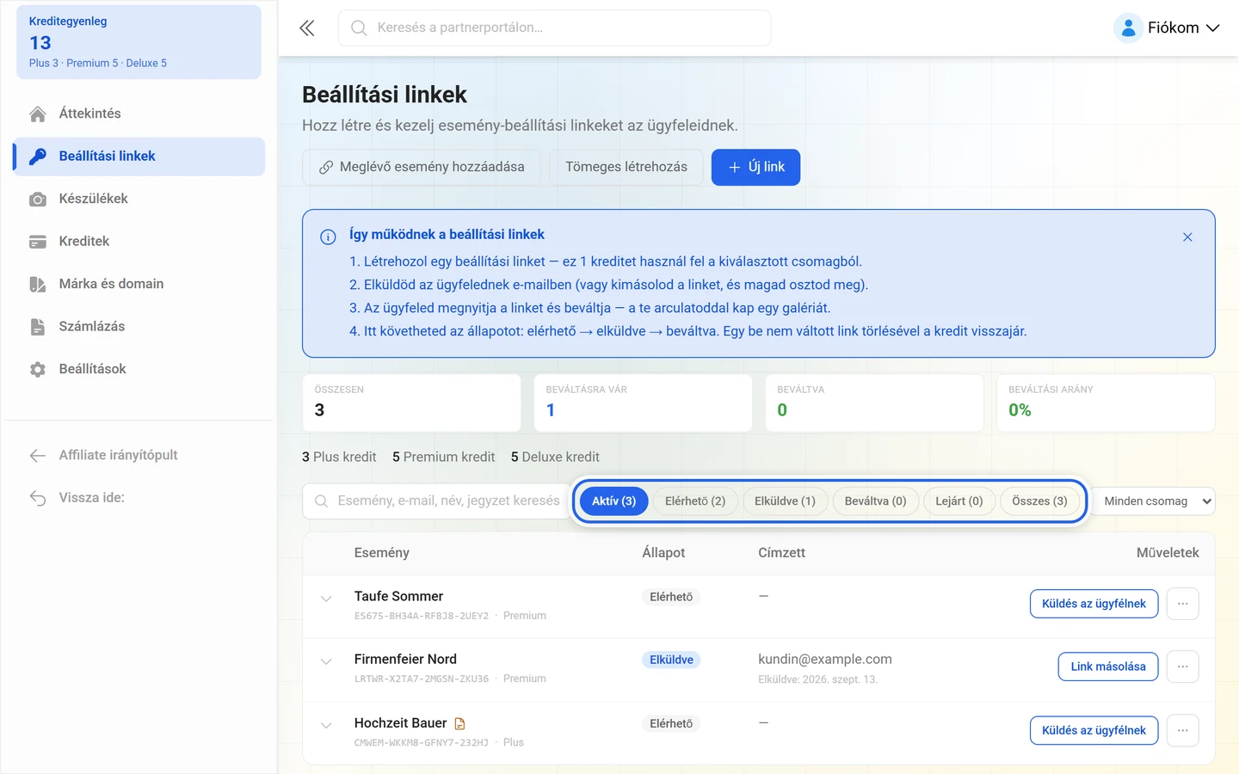Viewport: 1239px width, 774px height.
Task: Select the Elküldve (1) filter
Action: 785,501
